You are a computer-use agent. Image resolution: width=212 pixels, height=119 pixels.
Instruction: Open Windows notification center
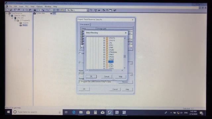201,113
